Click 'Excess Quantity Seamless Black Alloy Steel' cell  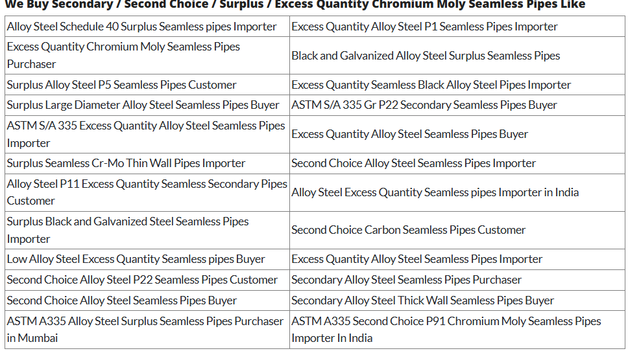pyautogui.click(x=431, y=85)
